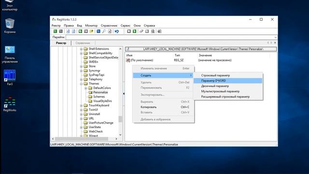Open the Справочник menu in menu bar
The width and height of the screenshot is (309, 174).
coord(109,26)
